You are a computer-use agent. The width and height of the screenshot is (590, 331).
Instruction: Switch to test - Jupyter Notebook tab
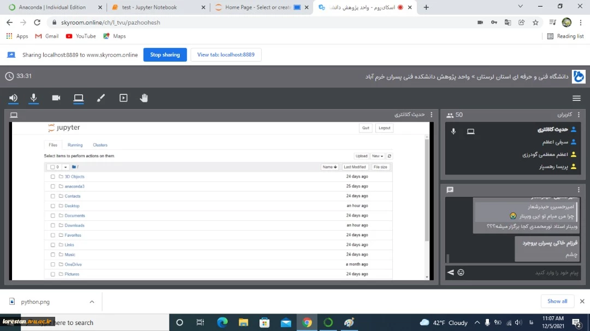coord(149,7)
